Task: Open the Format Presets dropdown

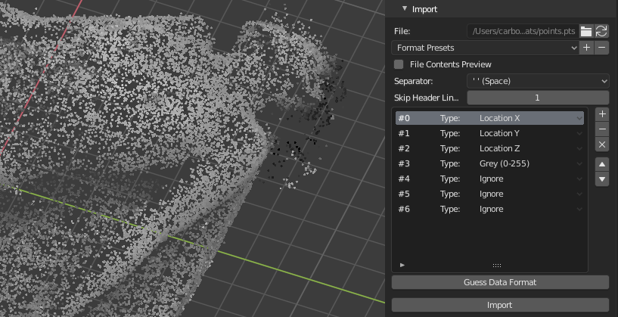Action: (x=485, y=48)
